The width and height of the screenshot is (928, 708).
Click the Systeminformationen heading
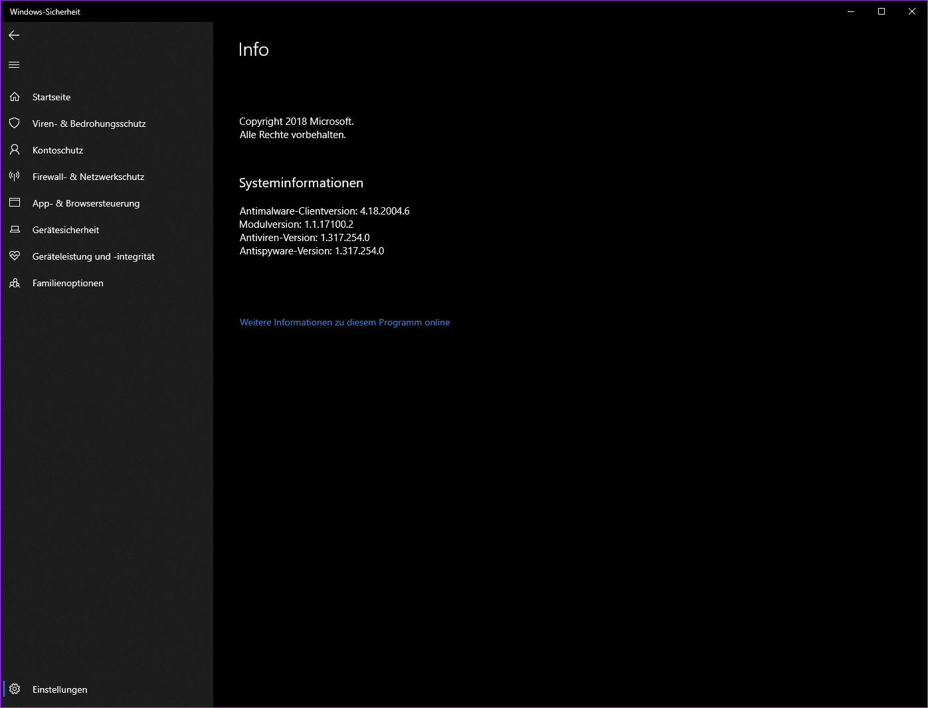[x=301, y=183]
